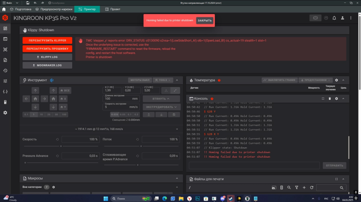Jog Y axis up arrow

click(35, 90)
